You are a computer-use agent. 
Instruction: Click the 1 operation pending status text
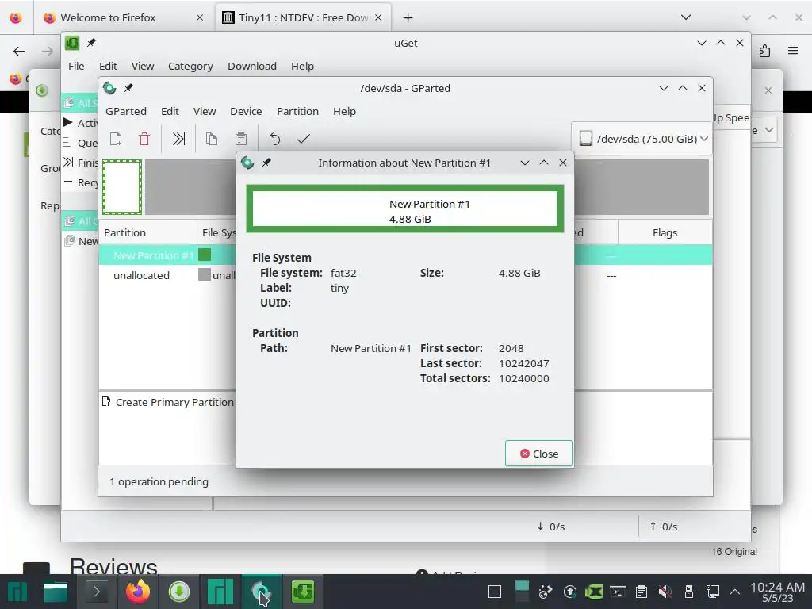click(x=159, y=481)
